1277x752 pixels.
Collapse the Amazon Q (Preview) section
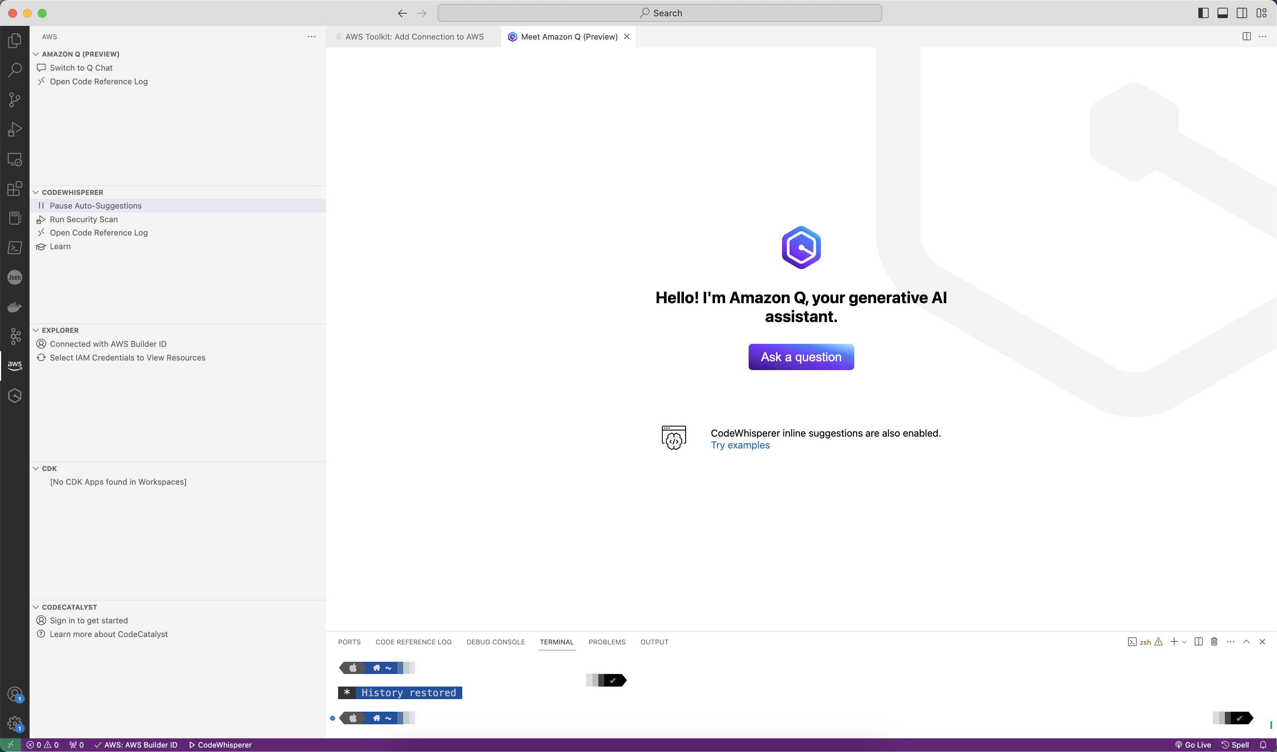(36, 54)
